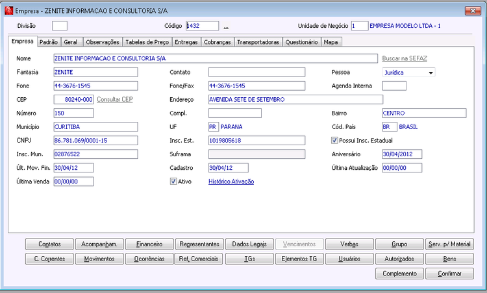Viewport: 487px width, 293px height.
Task: Click the CEP field showing 80240-000
Action: click(73, 100)
